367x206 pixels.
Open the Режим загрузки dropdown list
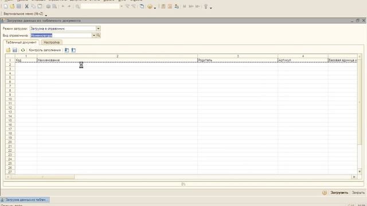pos(98,29)
